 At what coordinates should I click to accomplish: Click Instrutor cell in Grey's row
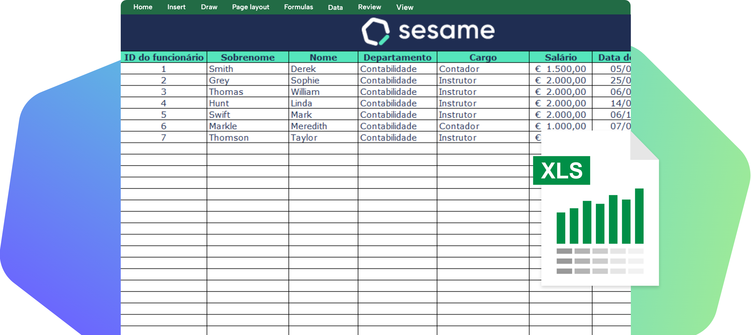483,80
